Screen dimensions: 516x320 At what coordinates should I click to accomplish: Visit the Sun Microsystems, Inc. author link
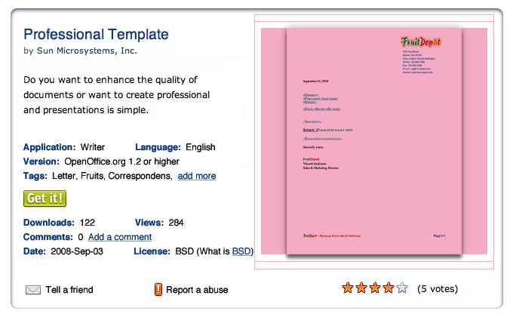coord(87,51)
